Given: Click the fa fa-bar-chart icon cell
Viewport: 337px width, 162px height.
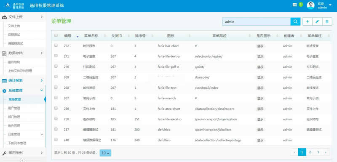Looking at the screenshot, I should [x=168, y=46].
